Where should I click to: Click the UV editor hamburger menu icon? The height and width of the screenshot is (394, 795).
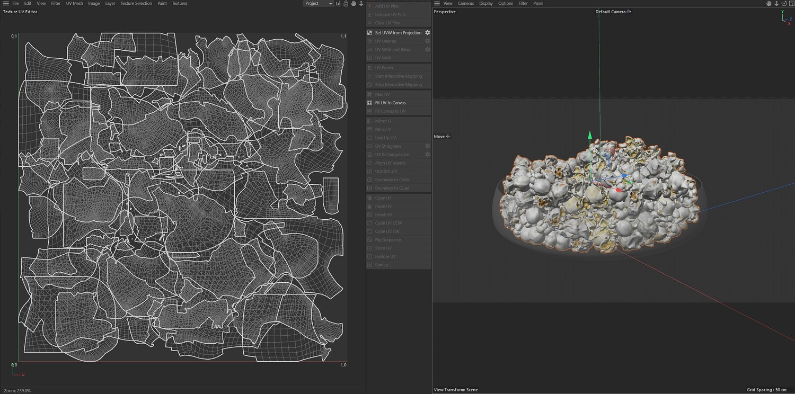pos(6,3)
